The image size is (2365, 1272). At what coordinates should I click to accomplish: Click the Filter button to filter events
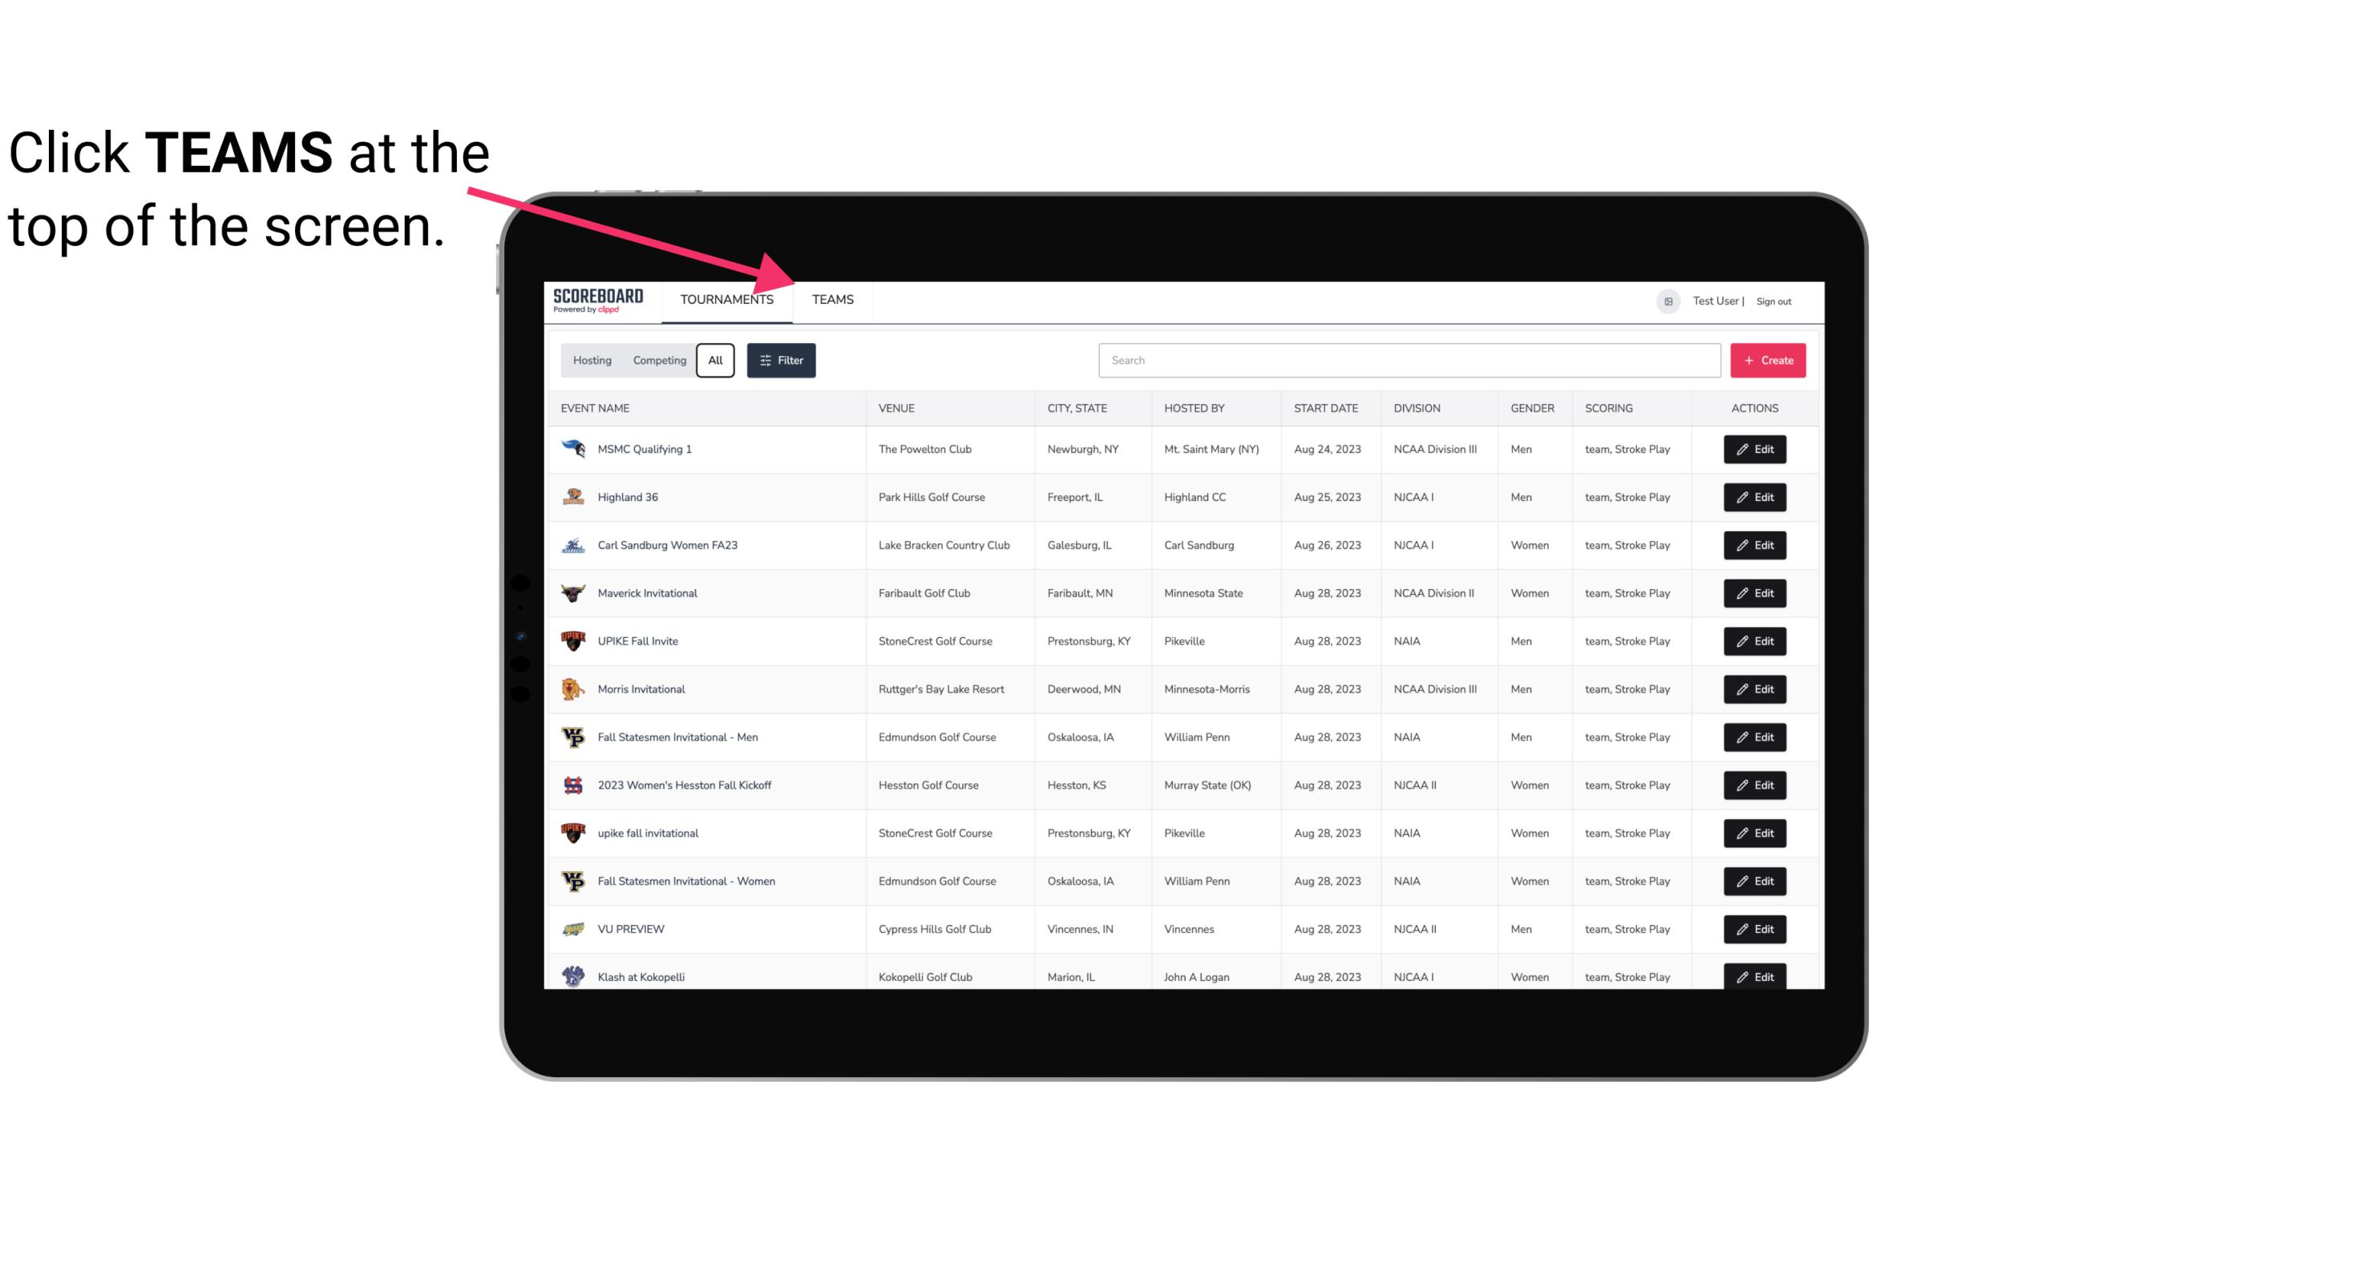pos(780,361)
